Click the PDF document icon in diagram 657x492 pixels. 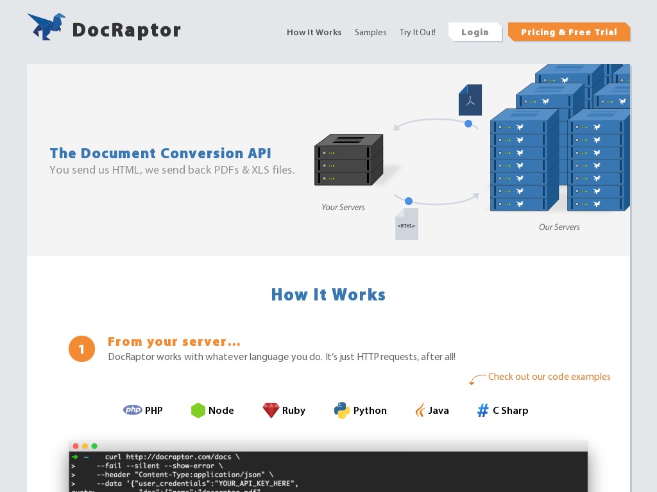point(470,100)
